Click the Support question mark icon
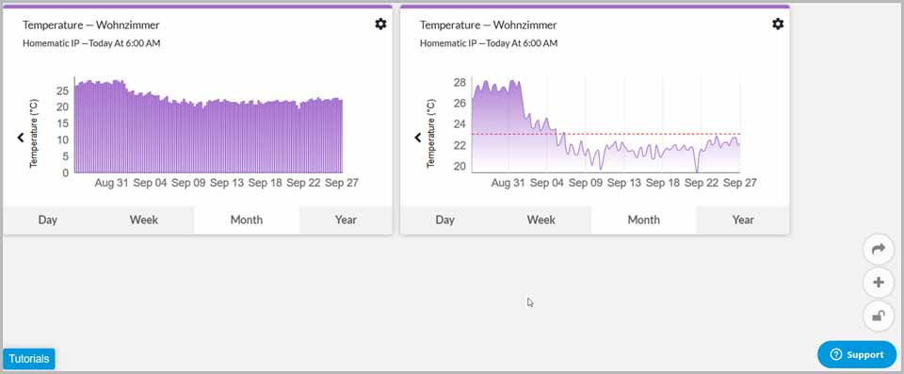The image size is (904, 374). coord(836,355)
